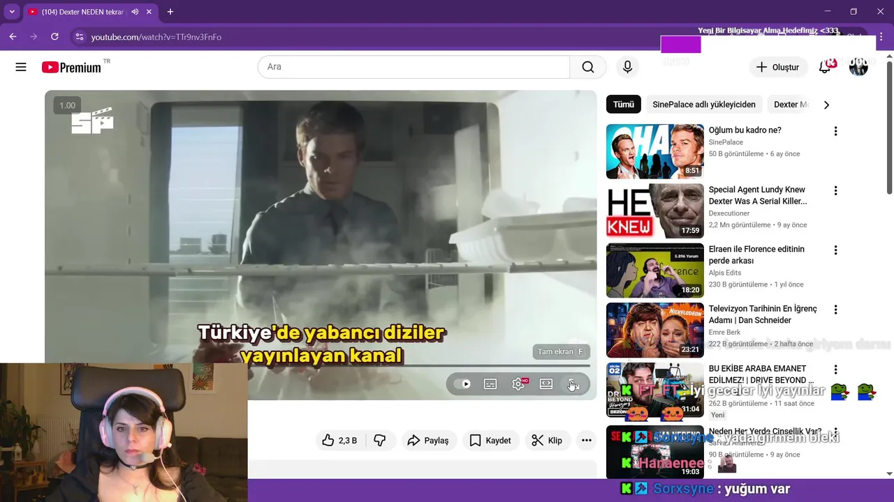Save the video with Kaydet
The image size is (894, 502).
point(490,441)
